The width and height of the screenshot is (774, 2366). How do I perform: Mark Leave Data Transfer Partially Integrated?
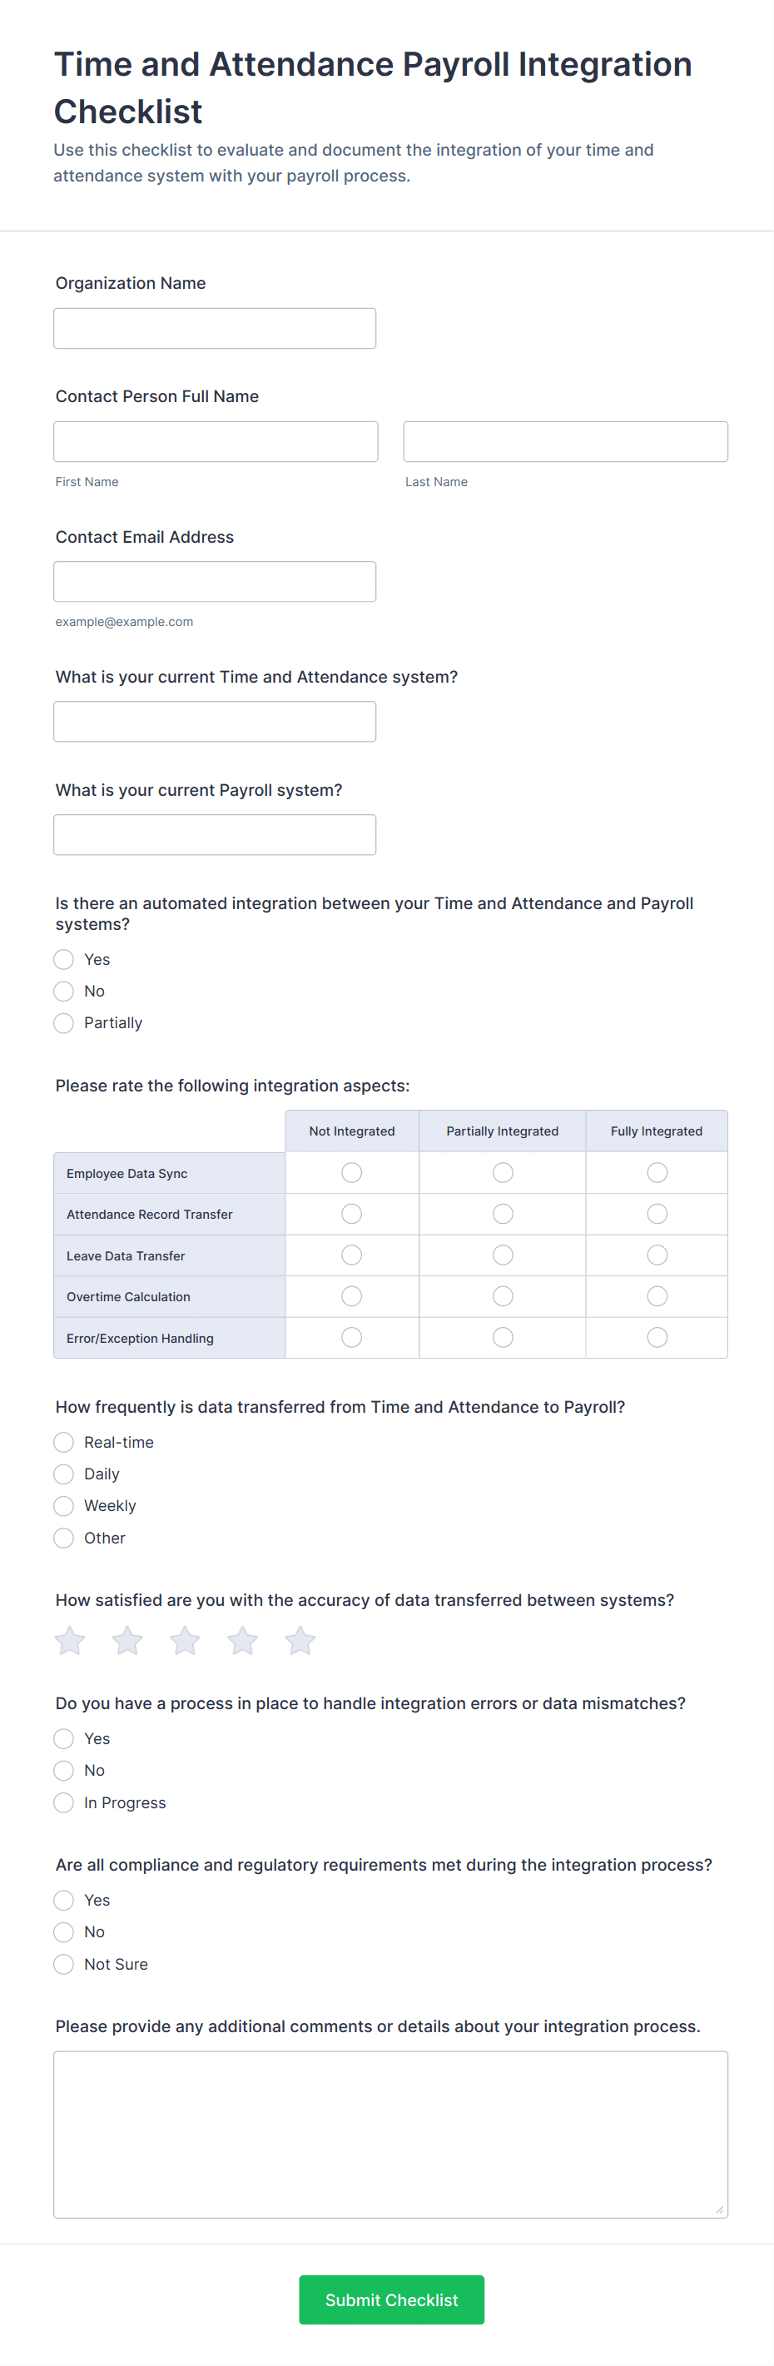click(x=502, y=1255)
